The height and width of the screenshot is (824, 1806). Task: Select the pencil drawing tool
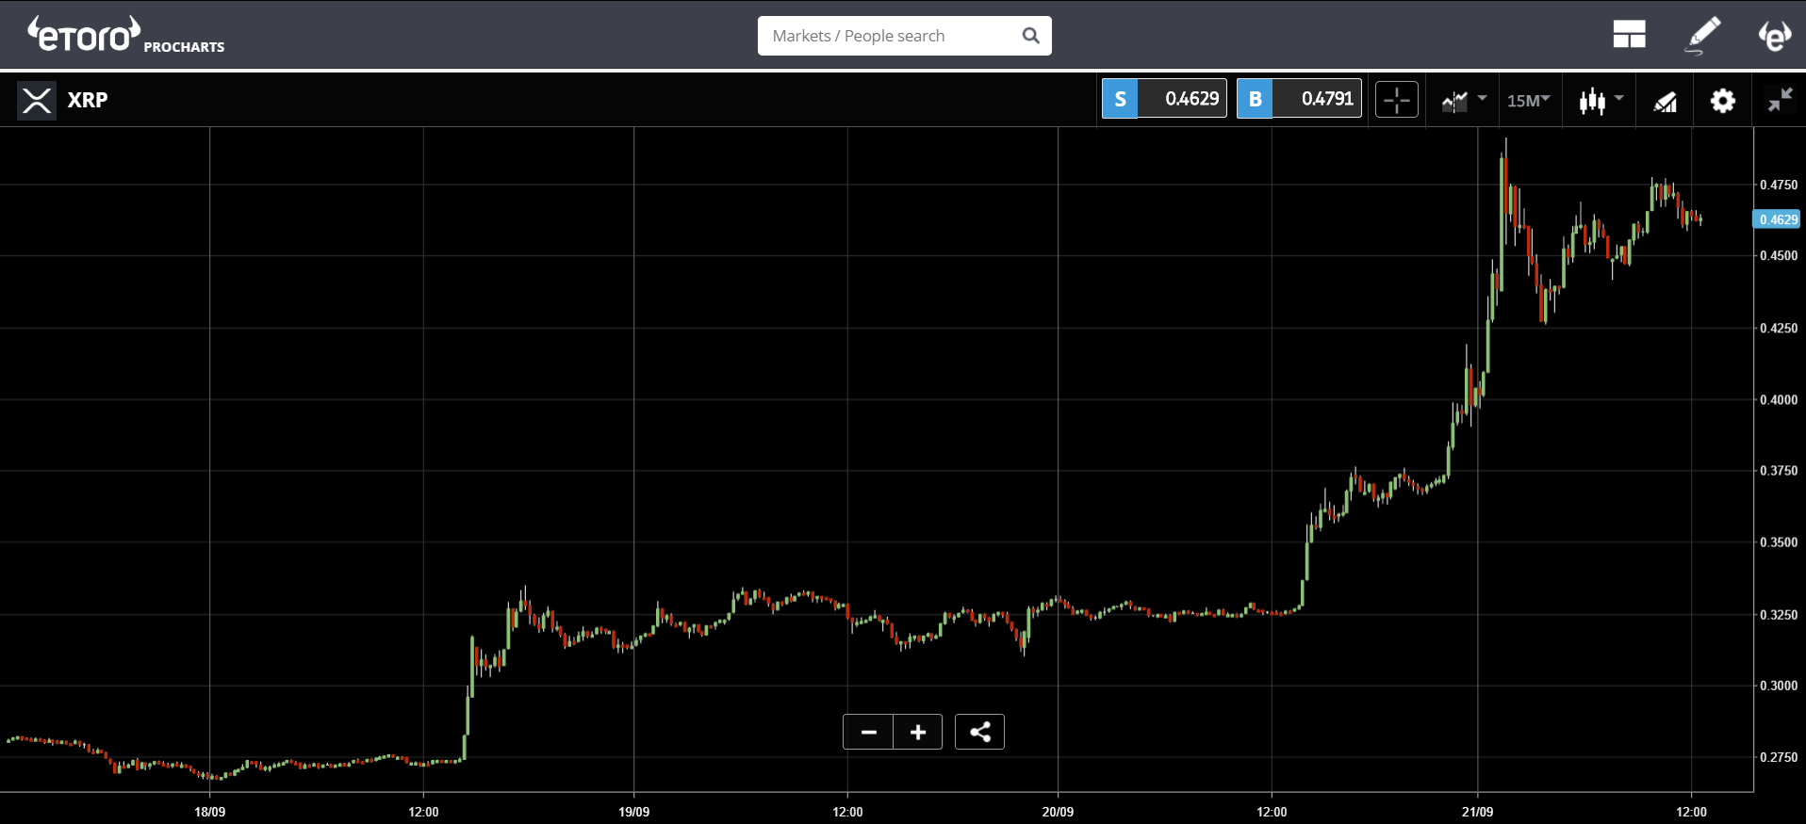click(1702, 35)
